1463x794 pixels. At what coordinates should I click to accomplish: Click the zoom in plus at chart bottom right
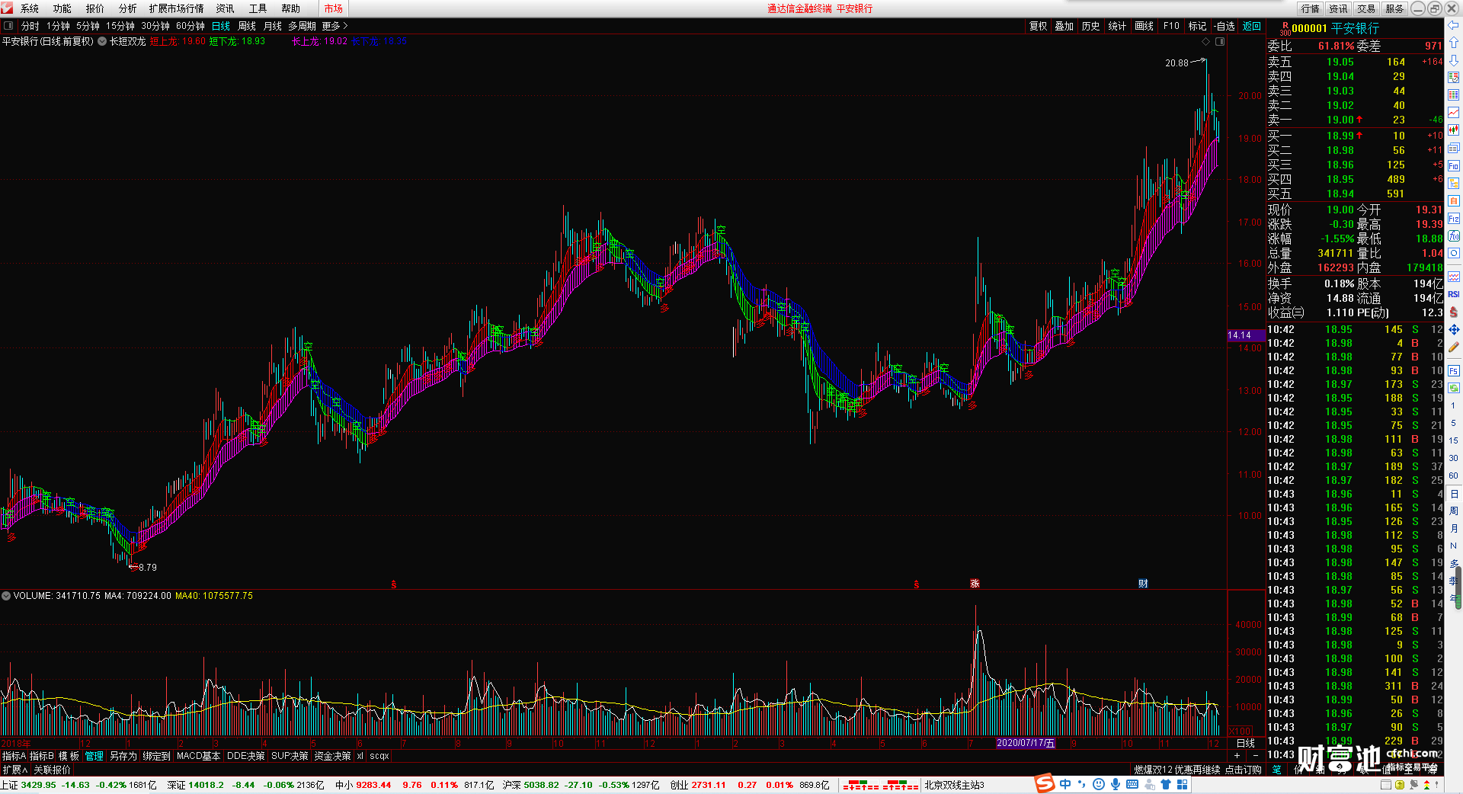tap(1237, 756)
